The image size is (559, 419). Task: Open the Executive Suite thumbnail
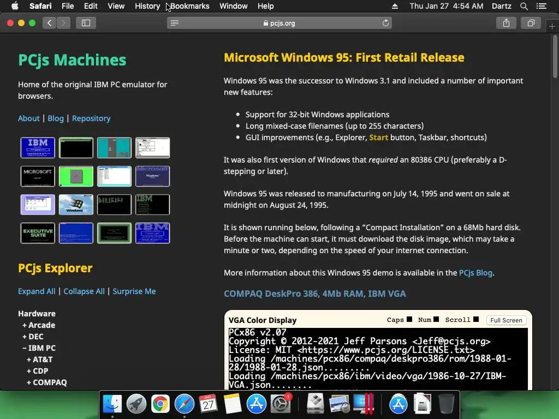tap(38, 233)
